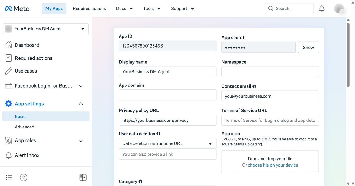Click the Display name field
This screenshot has width=355, height=186.
(168, 72)
